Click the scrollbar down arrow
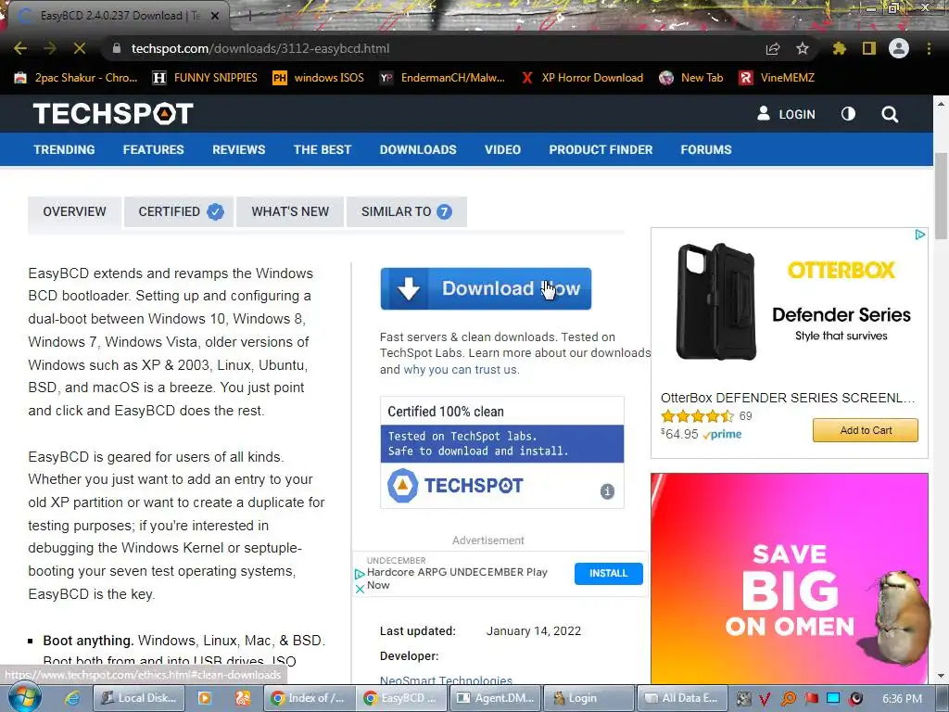949x712 pixels. 942,675
